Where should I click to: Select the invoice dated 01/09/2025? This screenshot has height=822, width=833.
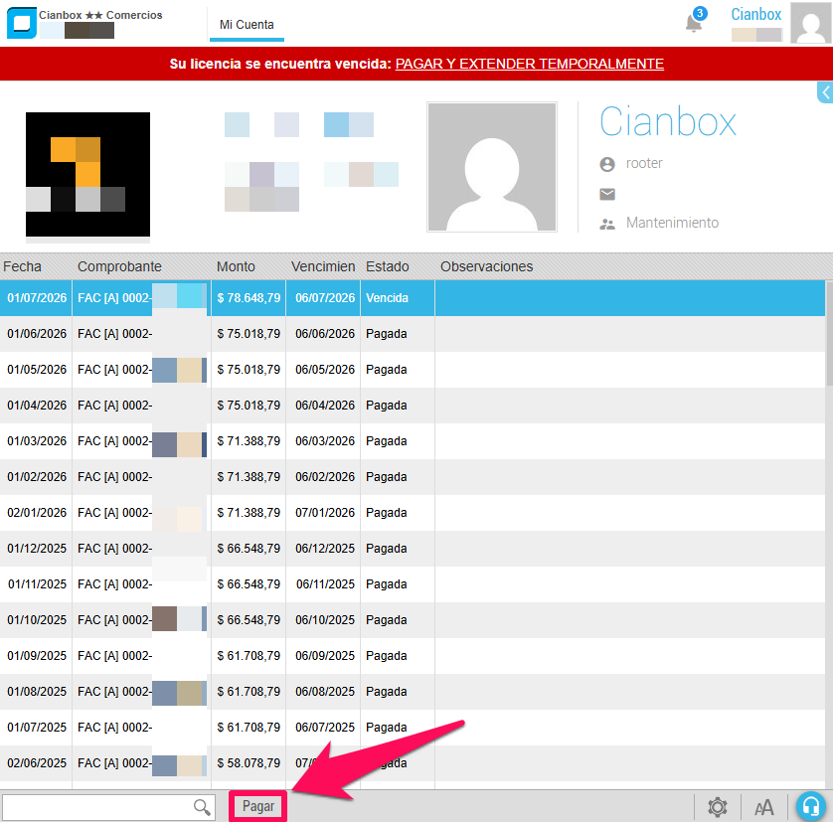click(413, 656)
